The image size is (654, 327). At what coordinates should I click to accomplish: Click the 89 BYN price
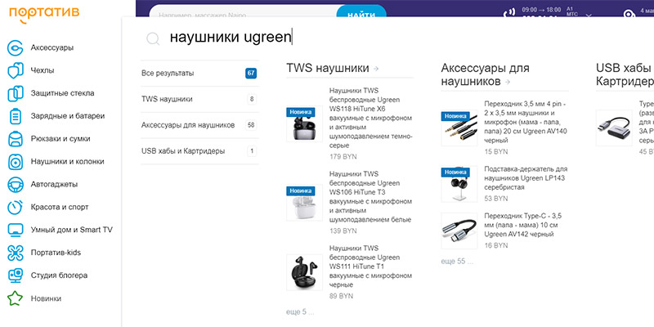[341, 296]
